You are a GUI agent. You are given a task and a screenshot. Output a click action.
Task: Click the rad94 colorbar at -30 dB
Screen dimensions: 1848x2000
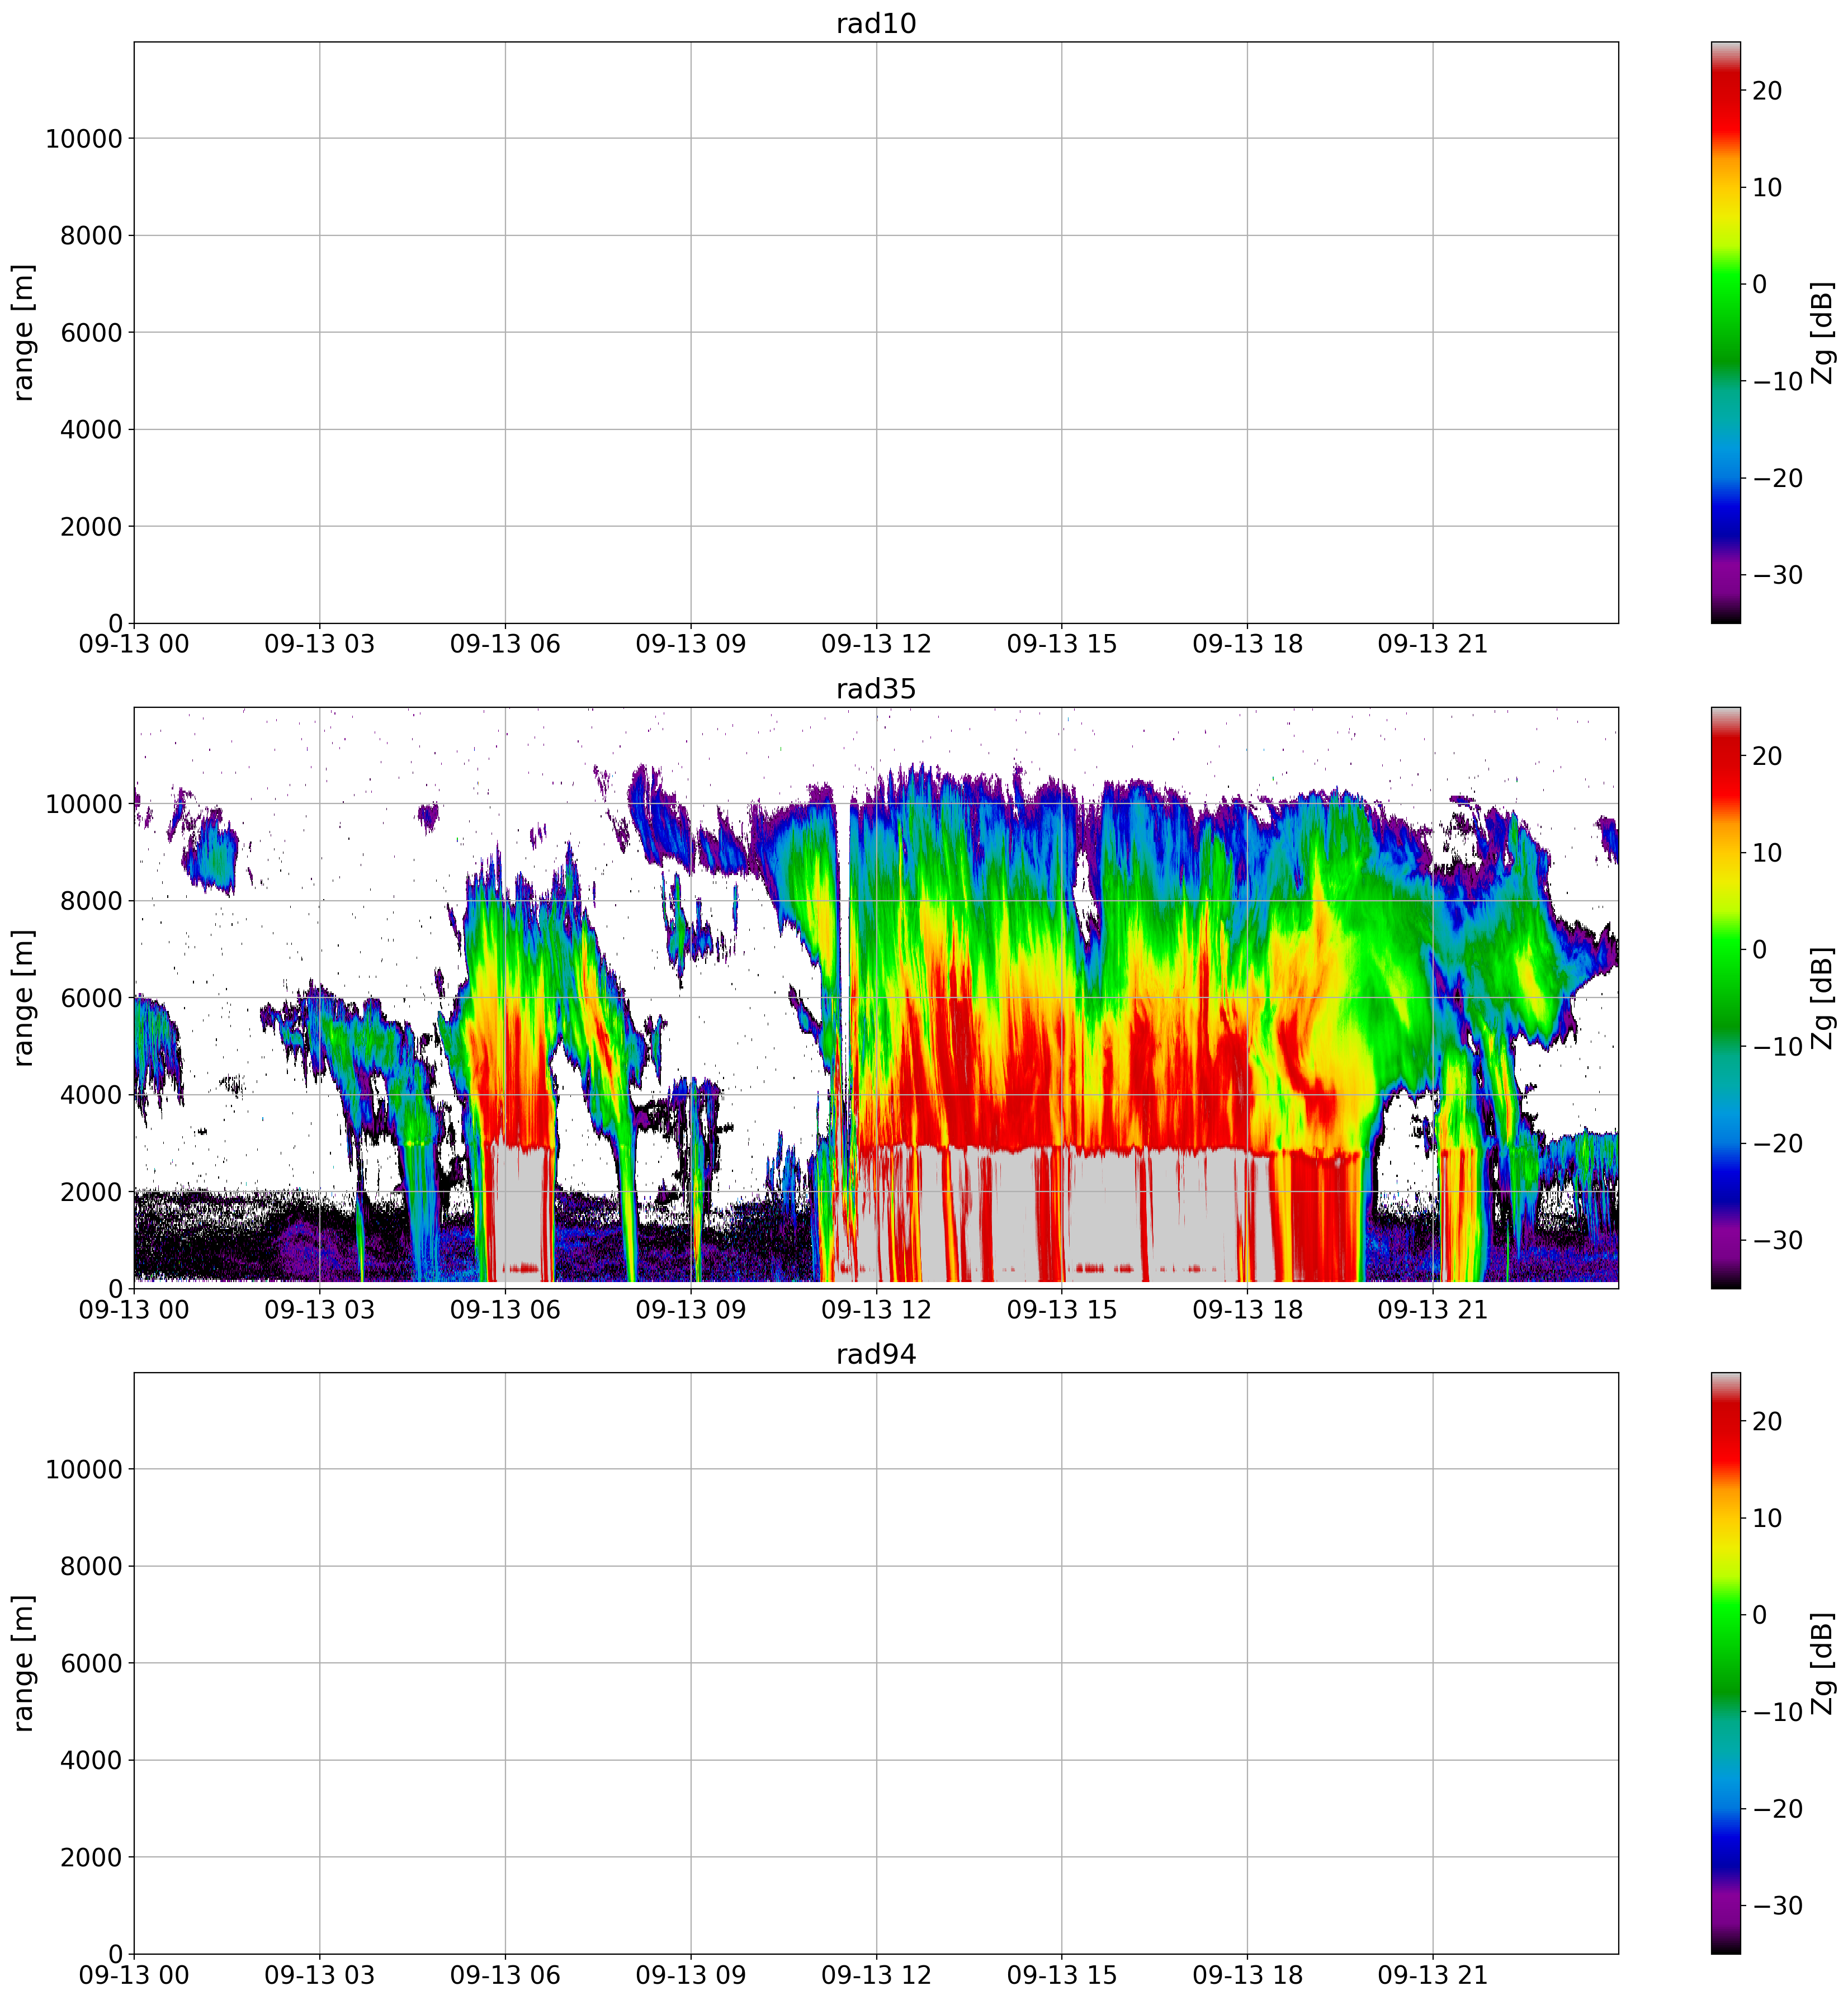(x=1725, y=1905)
